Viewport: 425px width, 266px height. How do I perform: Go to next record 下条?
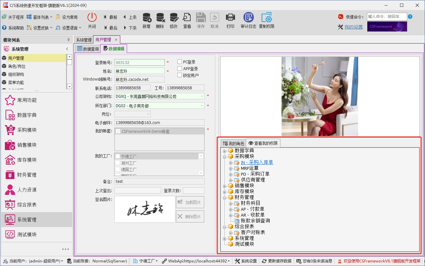[130, 28]
